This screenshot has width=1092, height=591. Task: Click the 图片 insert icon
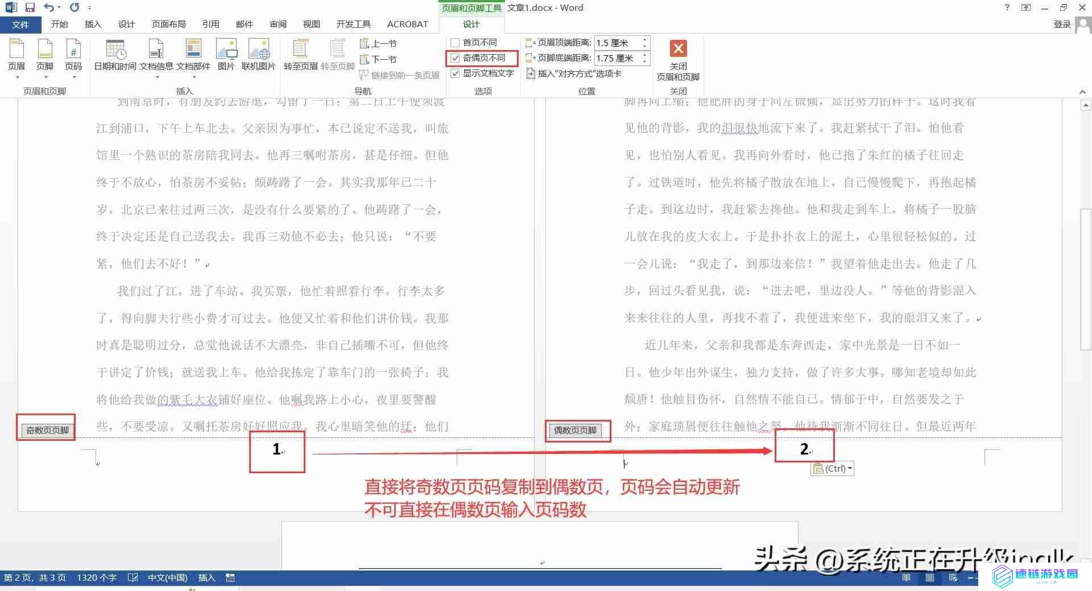[226, 55]
